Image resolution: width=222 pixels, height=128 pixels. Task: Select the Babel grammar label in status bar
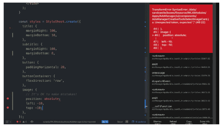point(120,122)
